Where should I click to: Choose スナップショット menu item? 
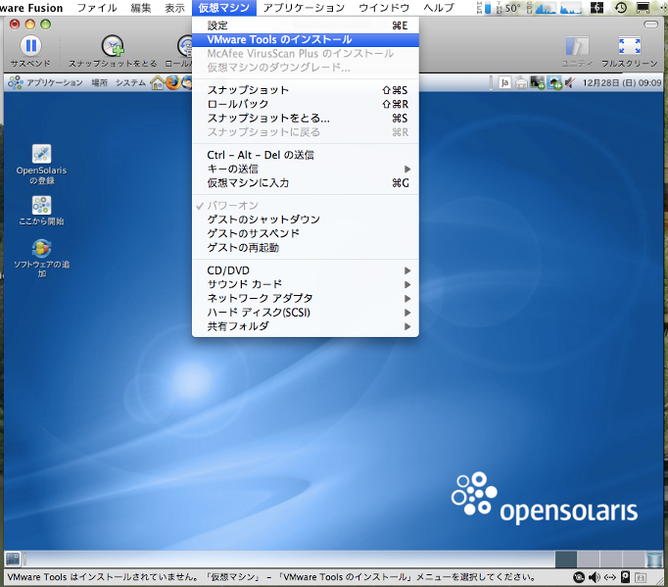click(305, 90)
